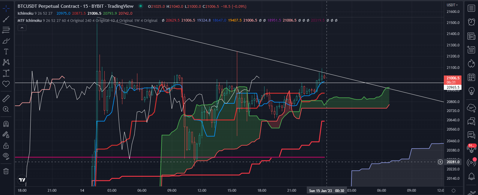The image size is (478, 195).
Task: Click the MTF Ichimoku value 18951.5 in purple
Action: coord(274,20)
